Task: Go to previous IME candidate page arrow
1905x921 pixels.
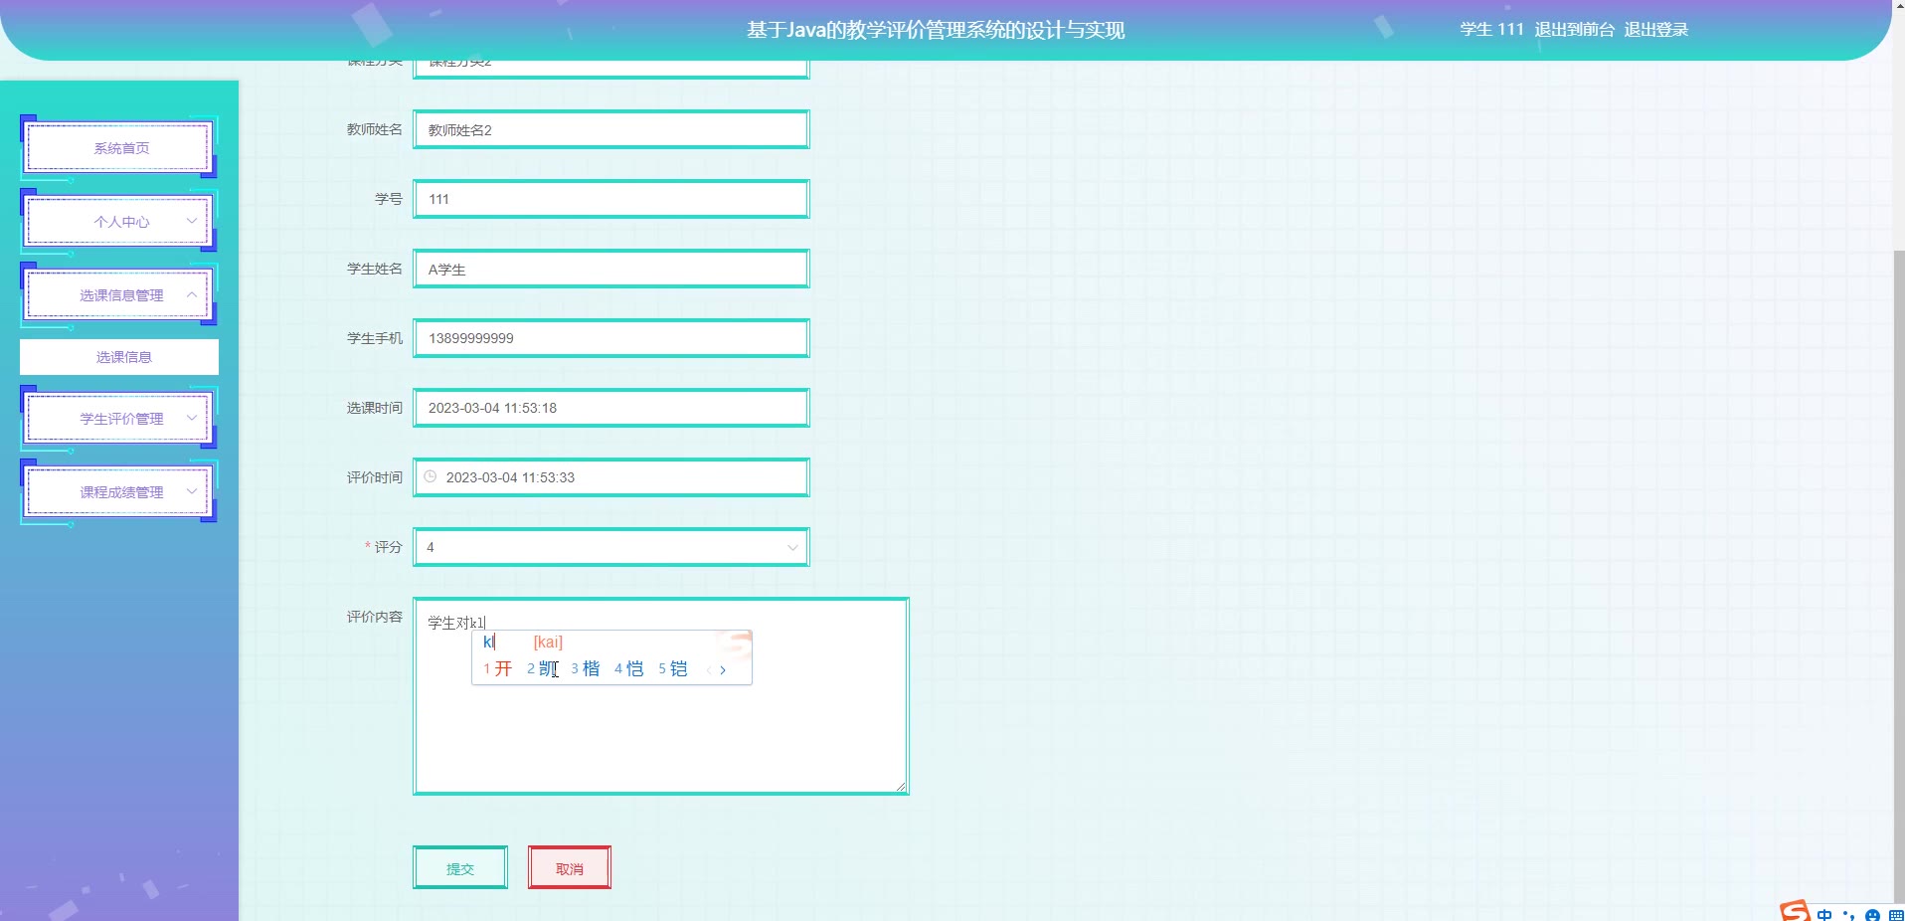Action: coord(709,670)
